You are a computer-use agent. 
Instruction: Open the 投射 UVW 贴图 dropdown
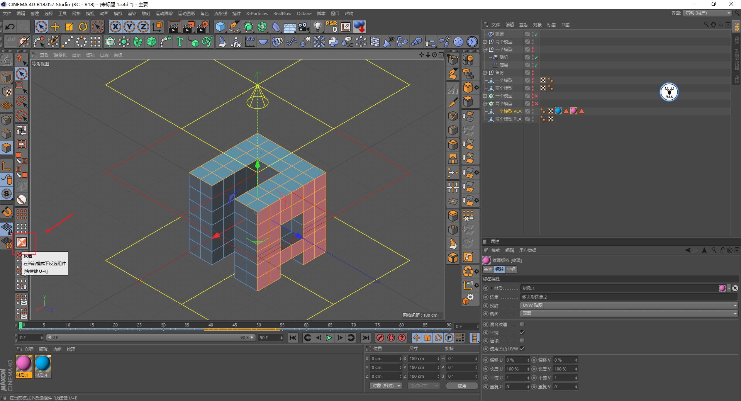[629, 305]
